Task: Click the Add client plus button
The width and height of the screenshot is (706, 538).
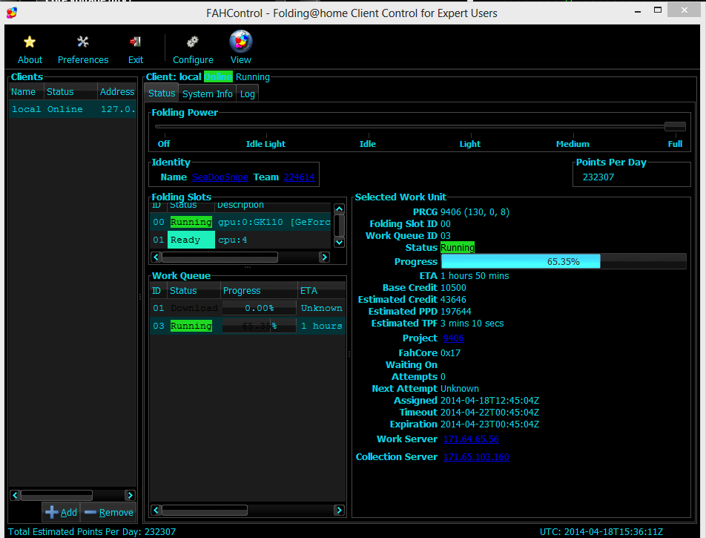Action: pos(62,512)
